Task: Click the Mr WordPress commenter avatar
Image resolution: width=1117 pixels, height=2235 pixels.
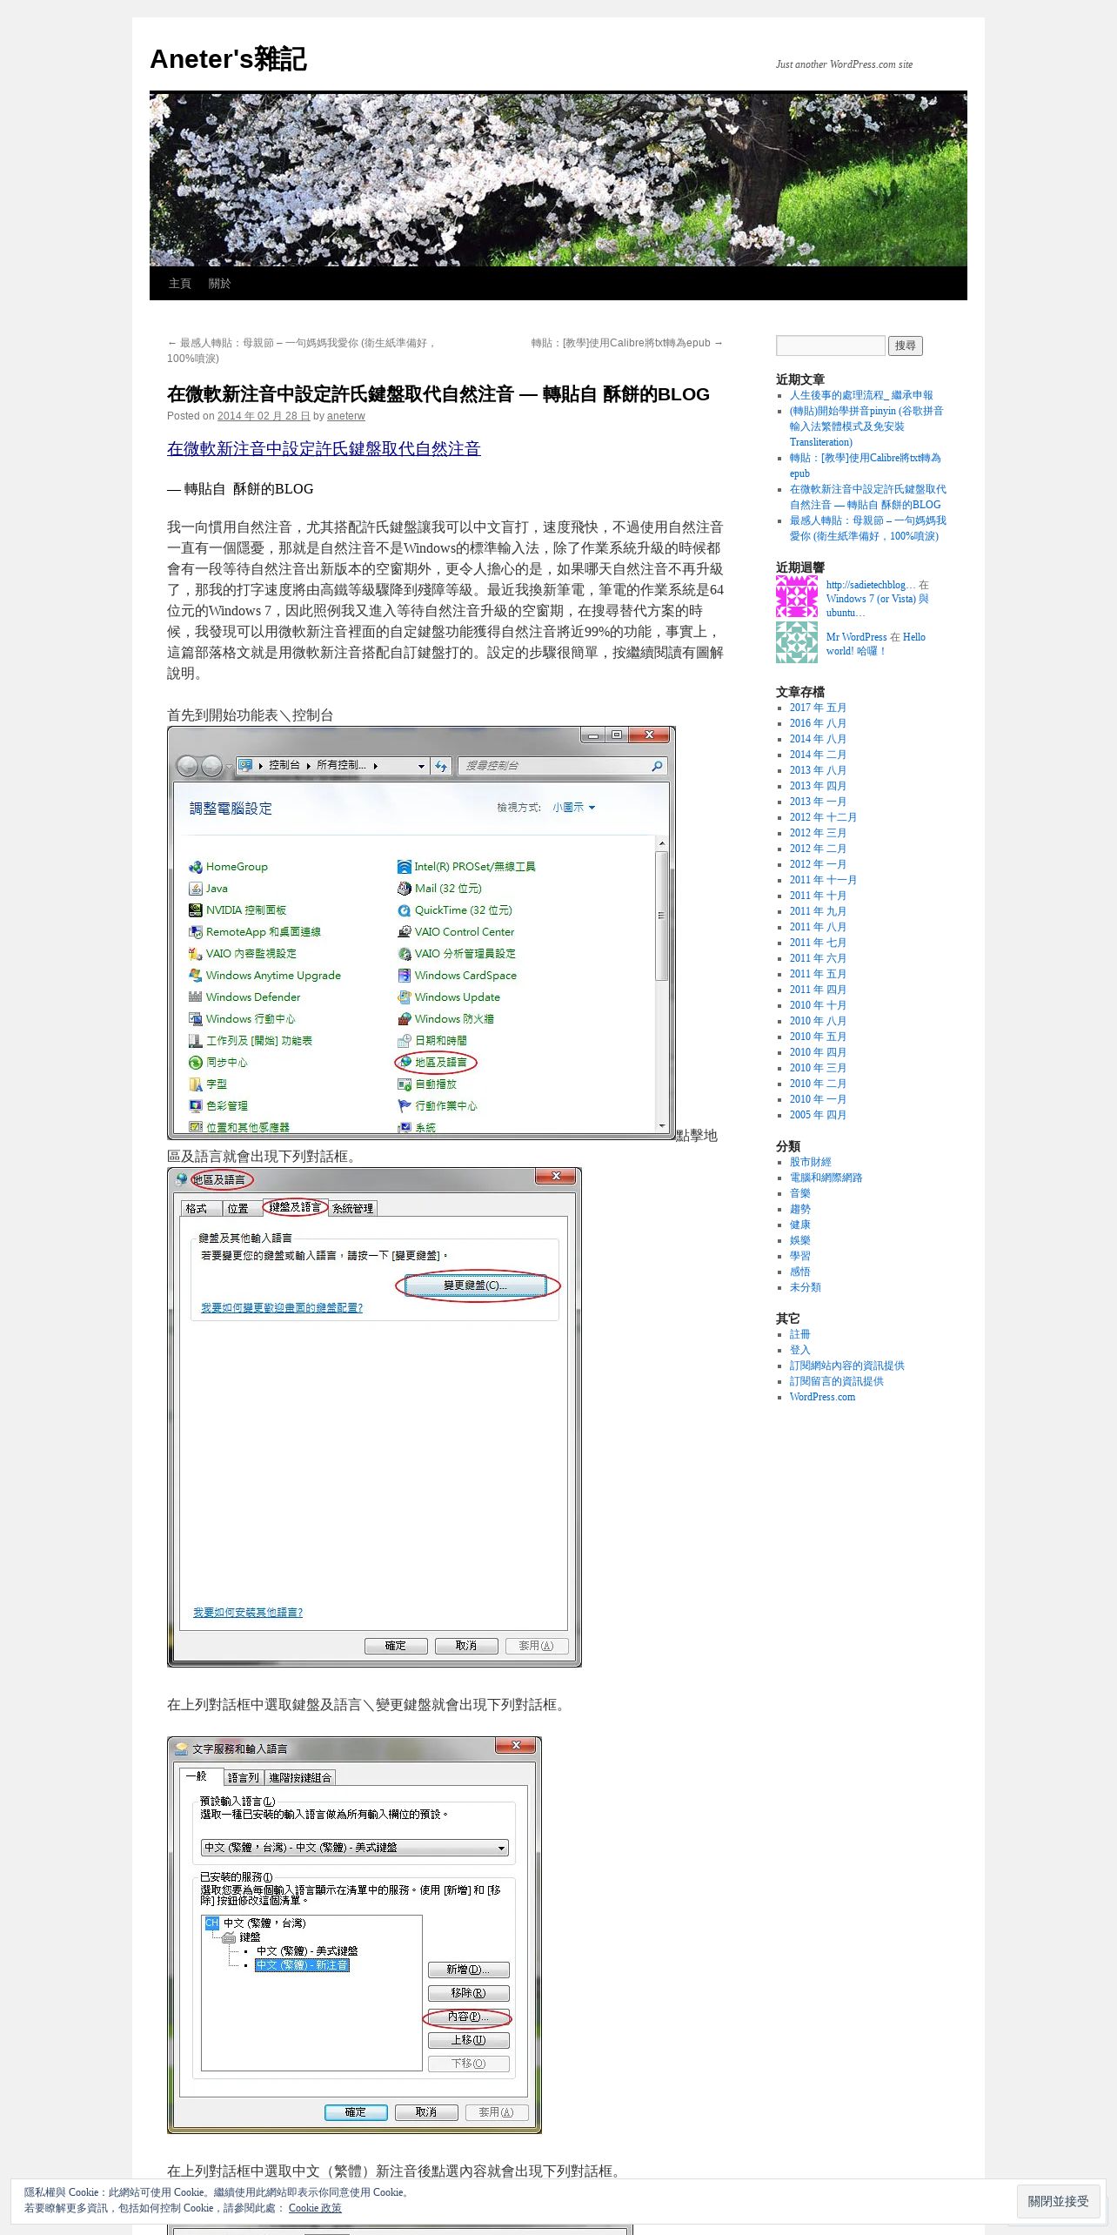Action: pos(796,642)
